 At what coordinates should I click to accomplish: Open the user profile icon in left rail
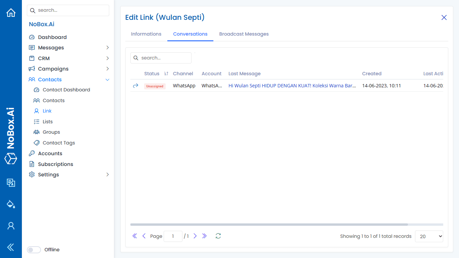[11, 225]
